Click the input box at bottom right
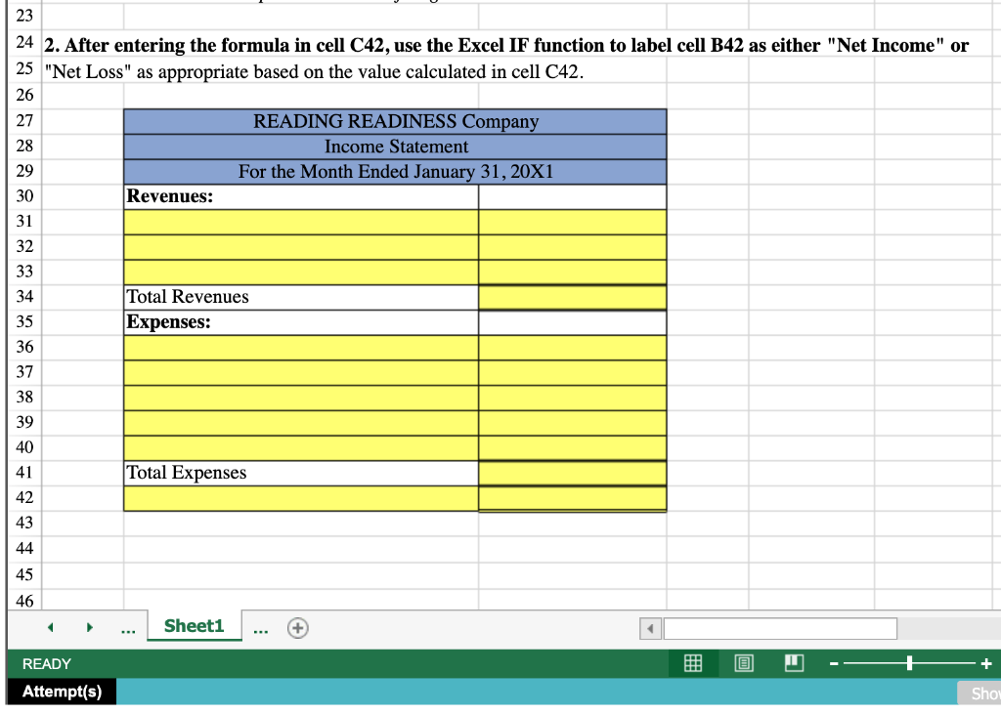The width and height of the screenshot is (1001, 714). (x=779, y=628)
